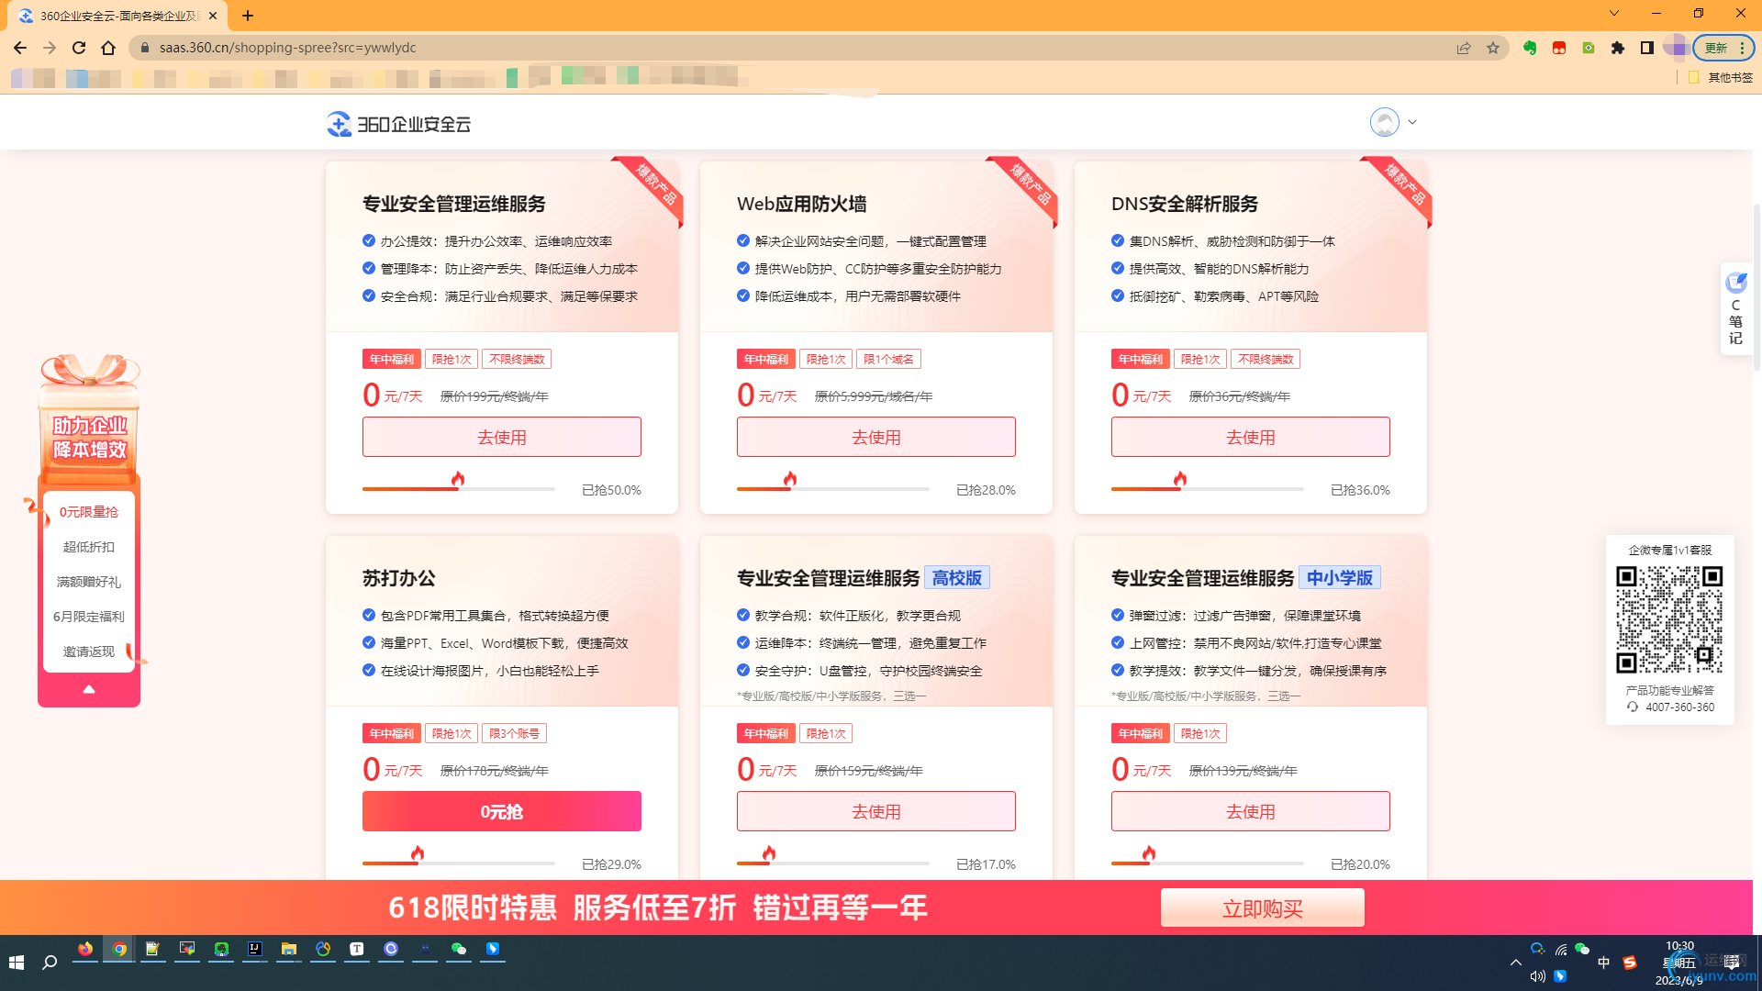This screenshot has height=991, width=1762.
Task: Click the 360企业安全云 logo
Action: click(398, 124)
